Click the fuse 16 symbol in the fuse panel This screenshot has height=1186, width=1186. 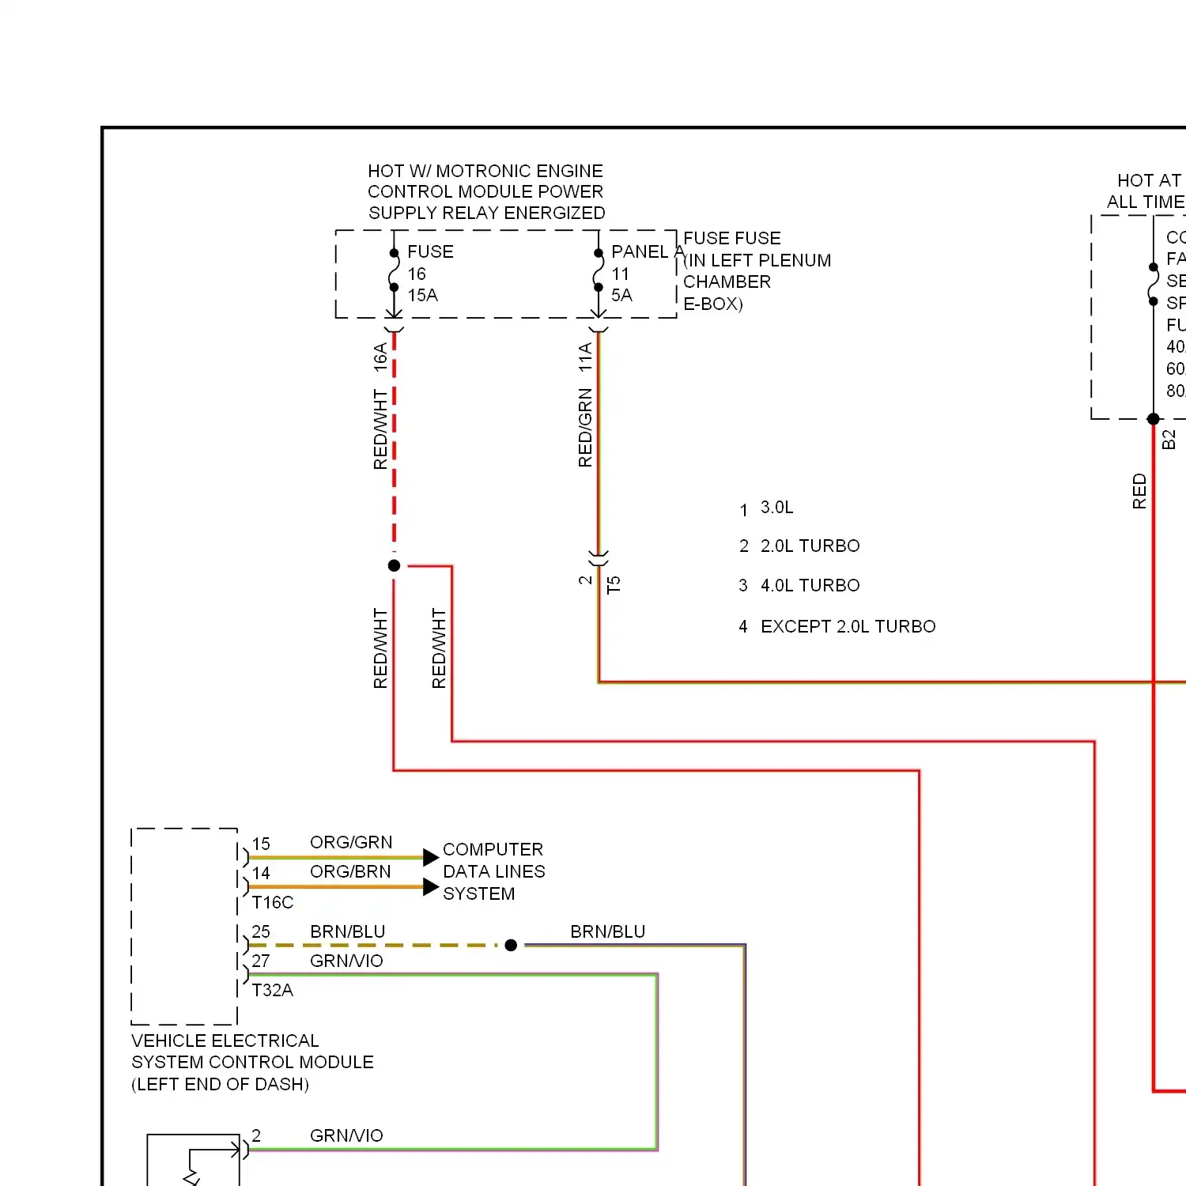coord(394,270)
